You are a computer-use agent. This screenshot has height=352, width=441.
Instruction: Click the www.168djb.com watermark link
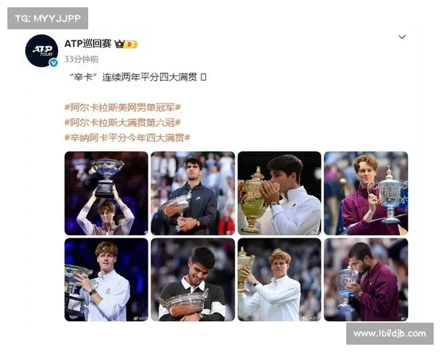[390, 334]
